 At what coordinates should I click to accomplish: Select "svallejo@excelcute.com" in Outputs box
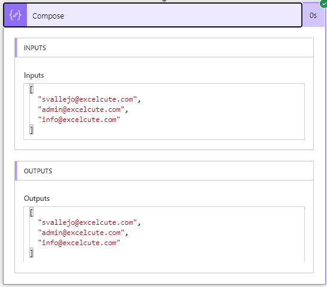(x=87, y=222)
